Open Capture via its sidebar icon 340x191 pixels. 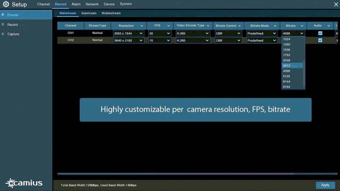tap(3, 34)
